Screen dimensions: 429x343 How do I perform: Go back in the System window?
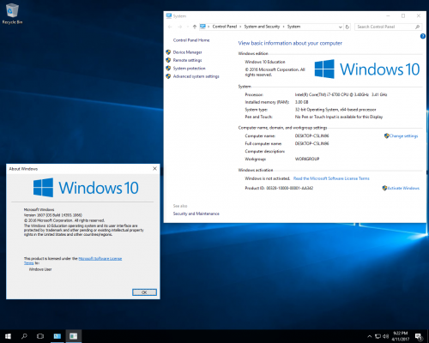170,27
